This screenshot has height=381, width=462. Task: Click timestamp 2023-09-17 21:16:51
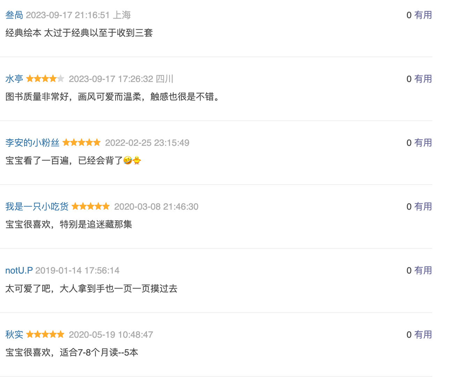point(68,15)
